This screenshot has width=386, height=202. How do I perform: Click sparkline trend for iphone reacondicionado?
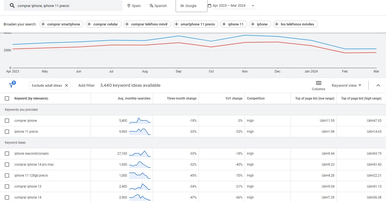(x=140, y=154)
